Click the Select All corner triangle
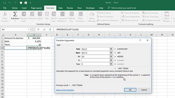This screenshot has height=98, width=175. (2, 35)
